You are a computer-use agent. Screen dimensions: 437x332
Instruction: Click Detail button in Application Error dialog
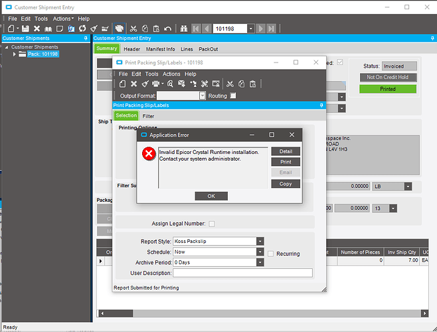coord(286,151)
